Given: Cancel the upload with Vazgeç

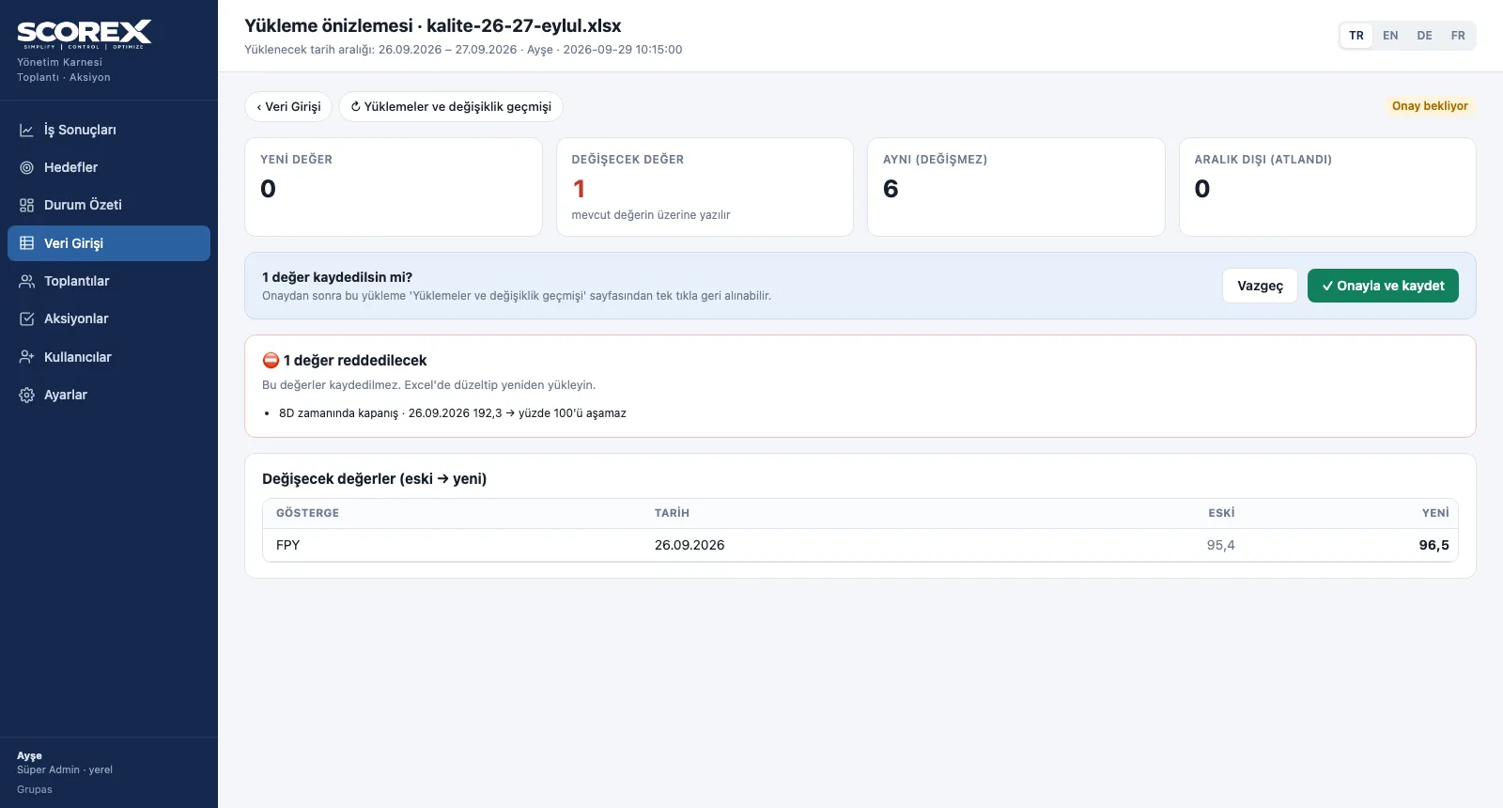Looking at the screenshot, I should (x=1260, y=286).
